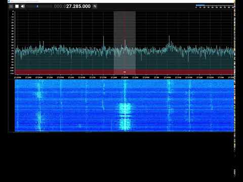
Task: Click the gray passband filter's right edge
Action: tap(135, 42)
